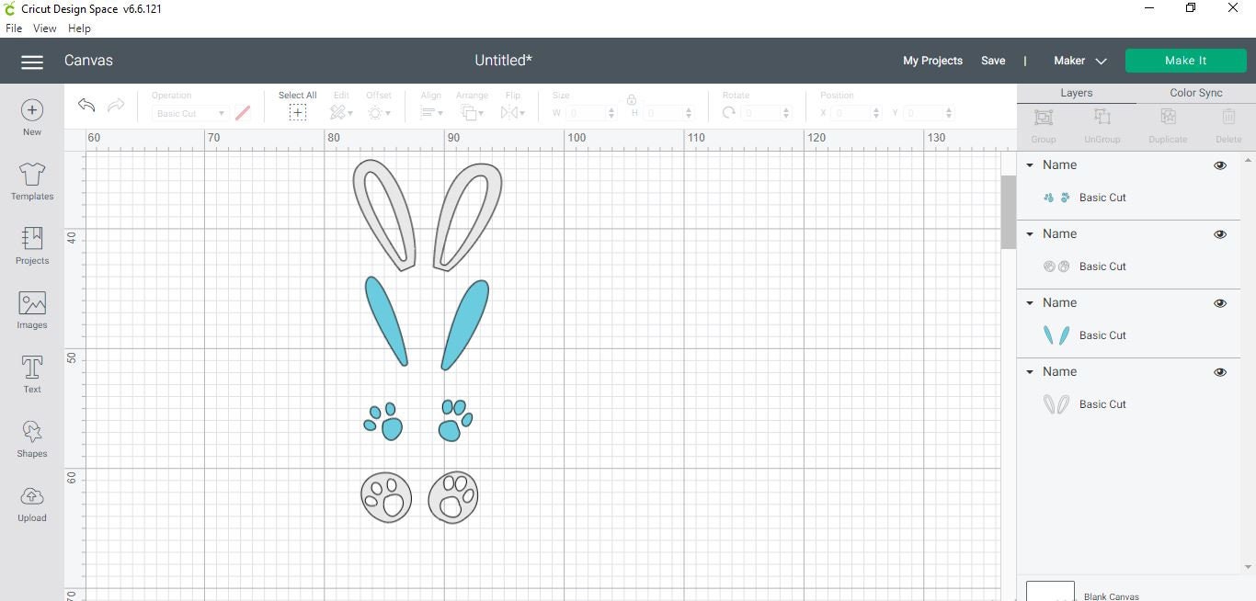This screenshot has height=601, width=1256.
Task: Click the green Make It button
Action: [x=1185, y=60]
